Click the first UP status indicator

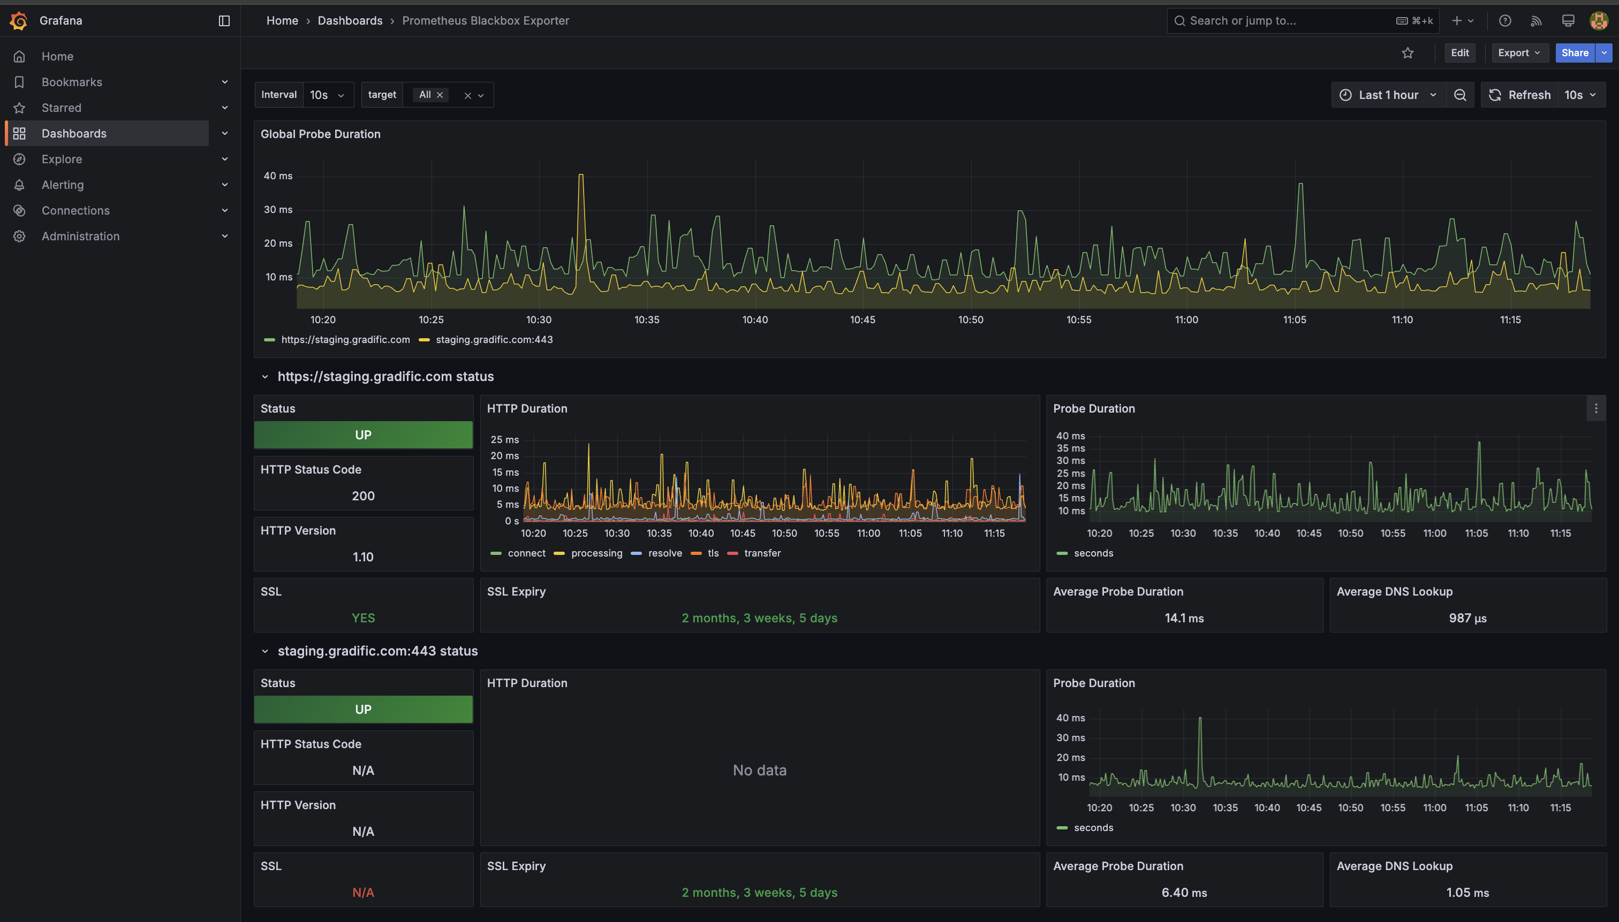pos(363,435)
